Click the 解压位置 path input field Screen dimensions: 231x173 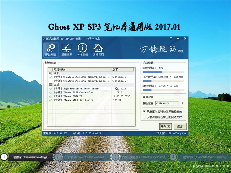coord(167,103)
